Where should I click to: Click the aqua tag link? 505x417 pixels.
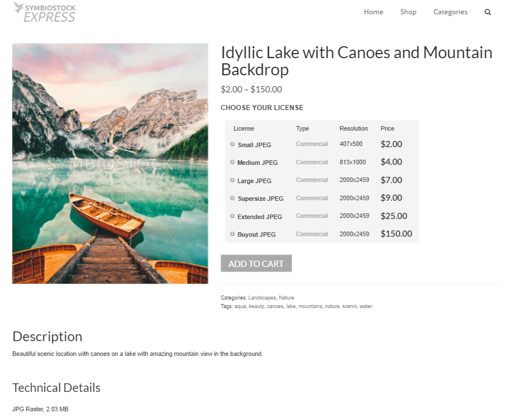tap(240, 306)
